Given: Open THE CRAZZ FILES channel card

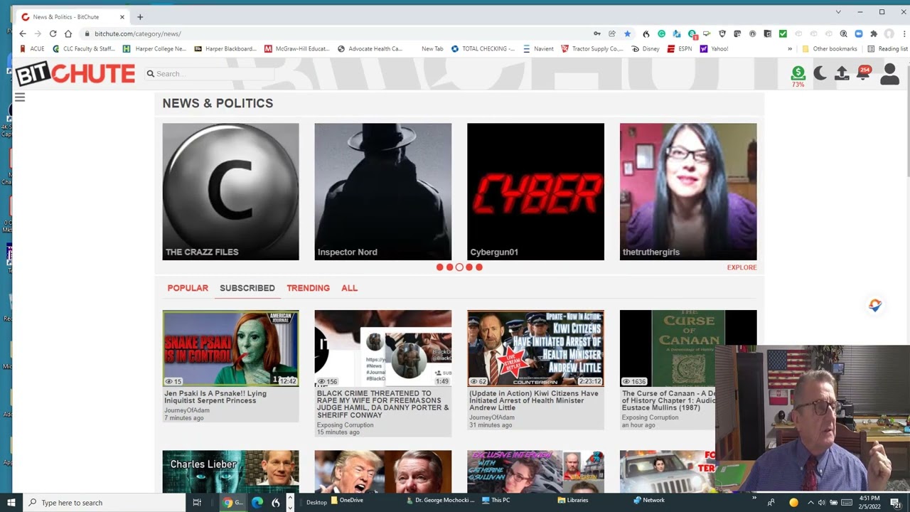Looking at the screenshot, I should click(230, 191).
